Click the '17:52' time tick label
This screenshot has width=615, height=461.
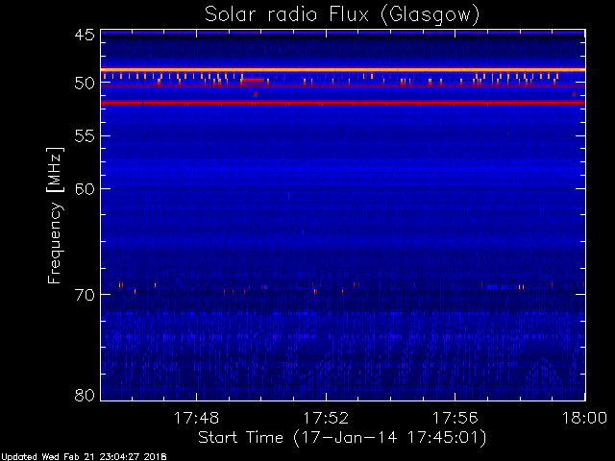(326, 419)
